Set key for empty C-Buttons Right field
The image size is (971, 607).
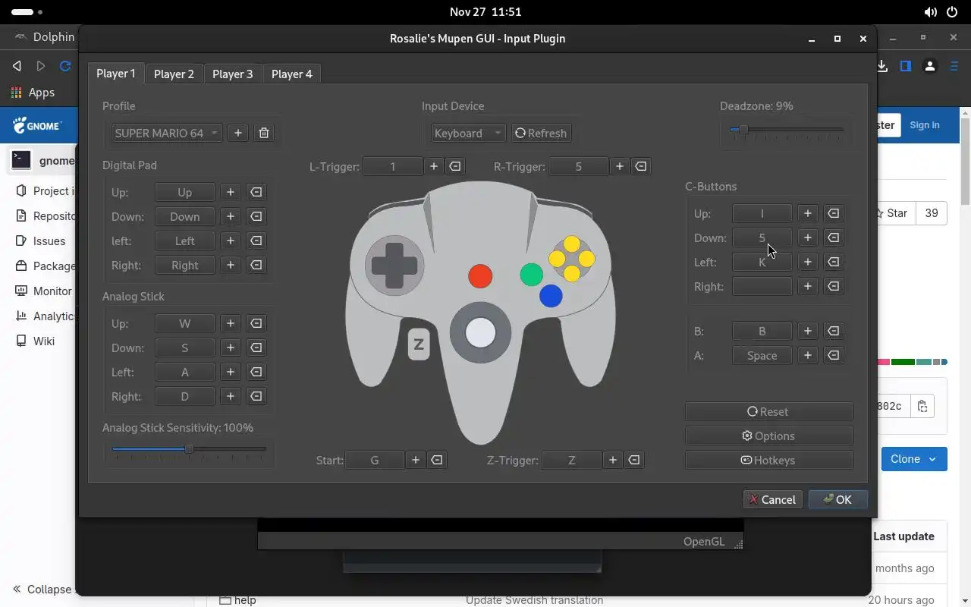[762, 286]
